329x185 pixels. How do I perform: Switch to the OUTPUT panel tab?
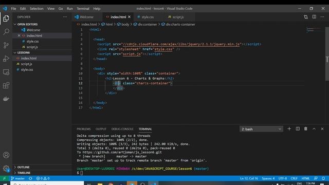[x=101, y=129]
